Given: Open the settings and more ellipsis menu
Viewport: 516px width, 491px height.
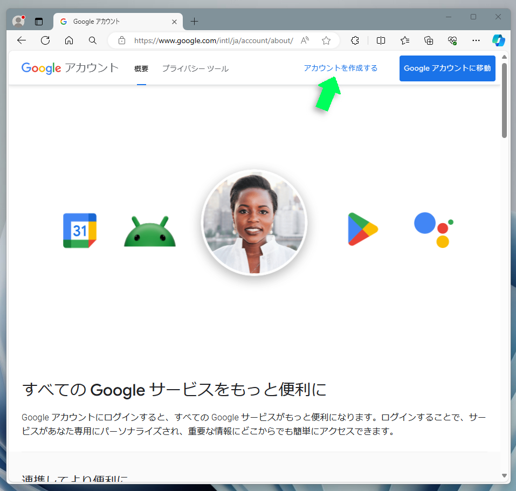Looking at the screenshot, I should pyautogui.click(x=476, y=40).
